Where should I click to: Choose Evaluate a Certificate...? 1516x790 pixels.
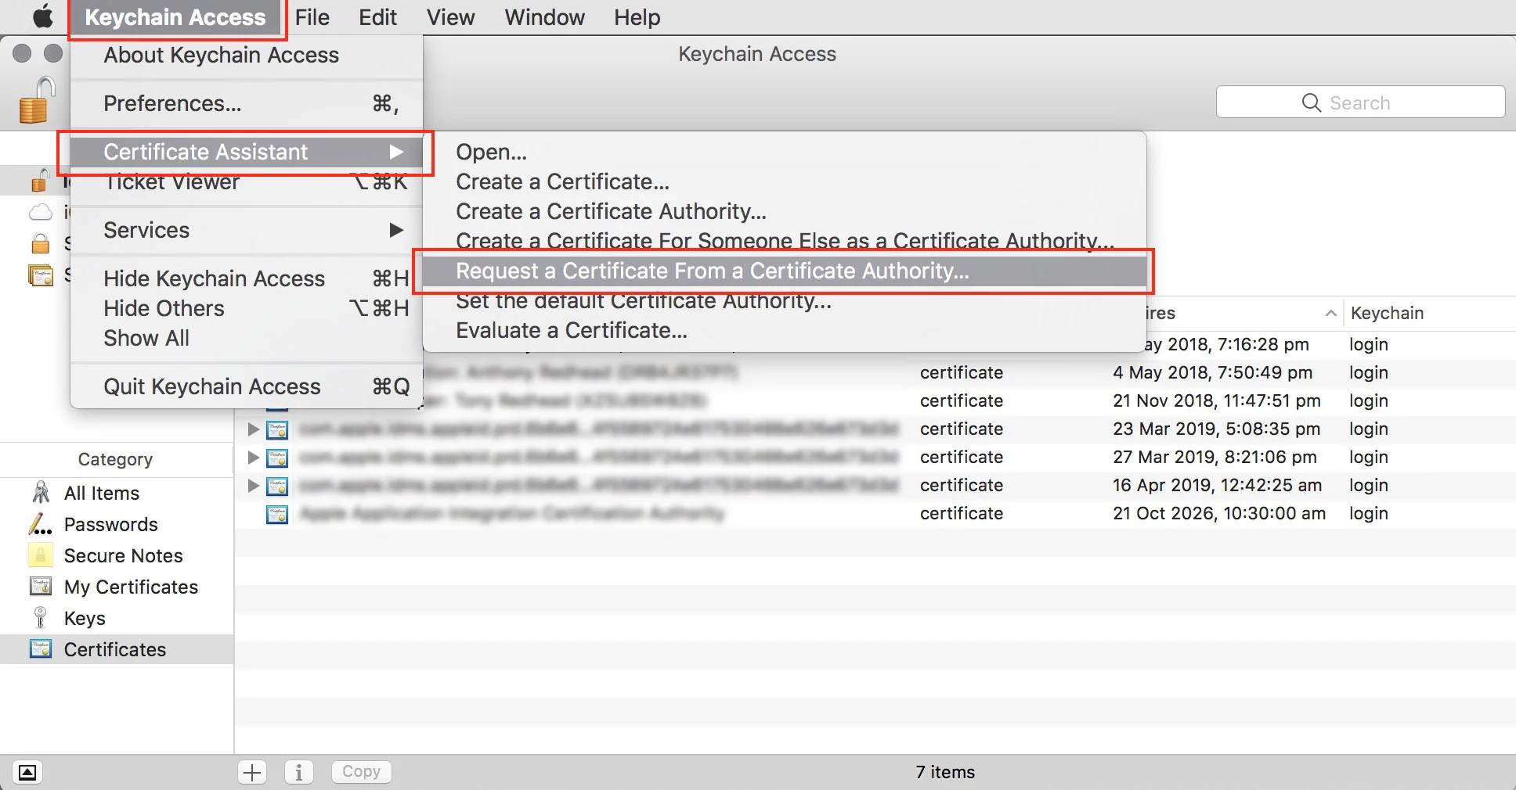[x=785, y=330]
